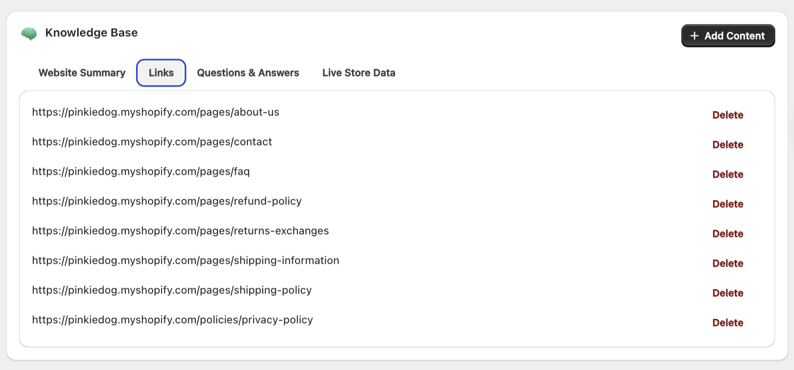Delete the about-us page link
This screenshot has width=794, height=370.
coord(728,115)
